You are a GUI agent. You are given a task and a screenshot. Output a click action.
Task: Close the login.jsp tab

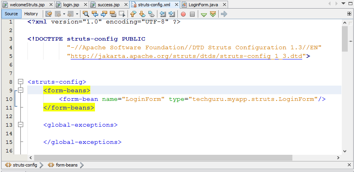[x=85, y=5]
